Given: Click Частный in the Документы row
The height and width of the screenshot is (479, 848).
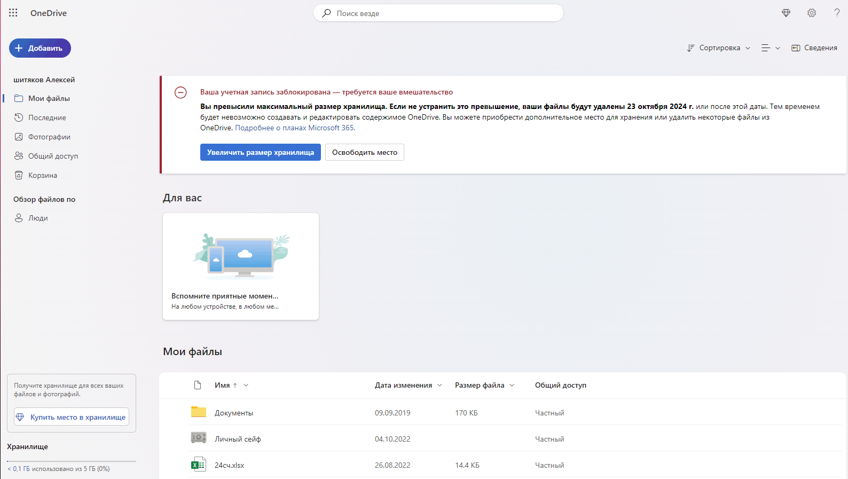Looking at the screenshot, I should click(549, 413).
